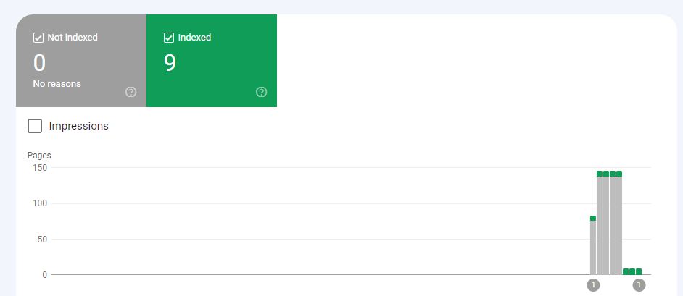Screen dimensions: 683x296
Task: Select the second of the four tallest bars
Action: coord(606,223)
